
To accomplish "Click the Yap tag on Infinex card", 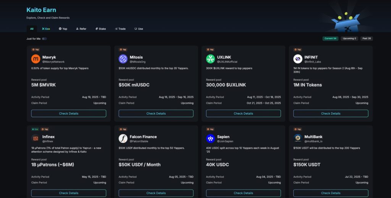I will tap(45, 129).
